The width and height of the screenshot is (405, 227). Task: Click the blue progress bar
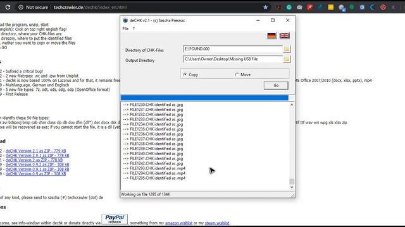tap(204, 98)
